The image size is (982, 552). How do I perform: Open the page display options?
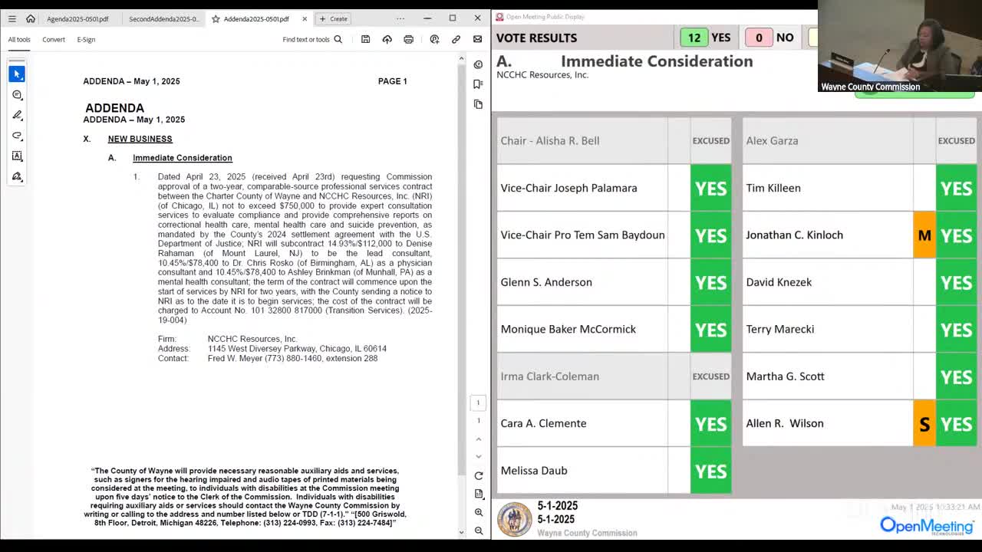(x=478, y=494)
